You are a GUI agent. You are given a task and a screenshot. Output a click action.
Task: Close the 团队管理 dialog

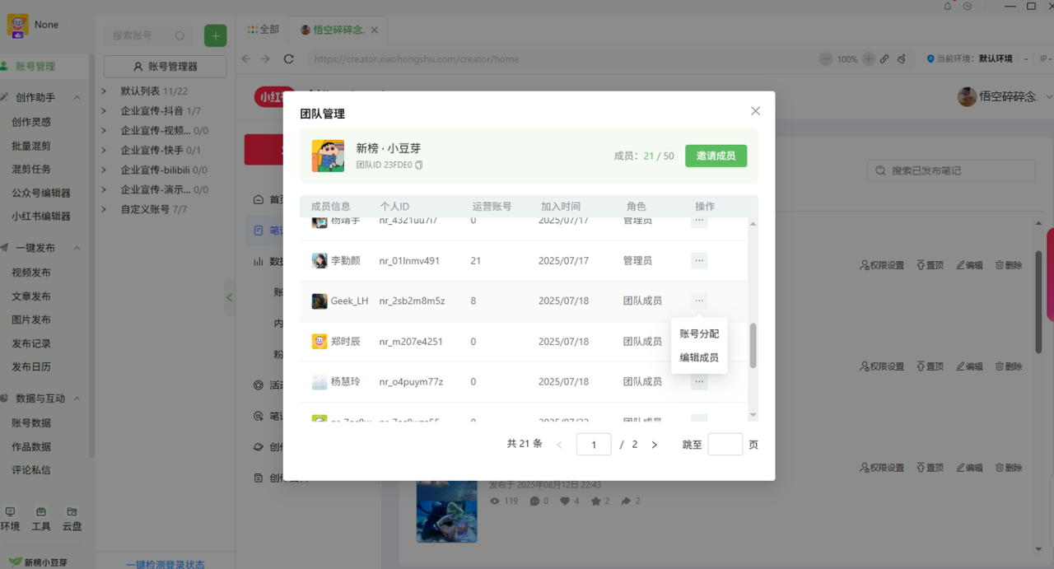coord(755,111)
